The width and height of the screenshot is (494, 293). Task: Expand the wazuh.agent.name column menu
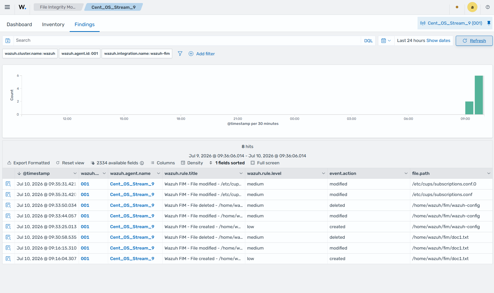[x=158, y=173]
